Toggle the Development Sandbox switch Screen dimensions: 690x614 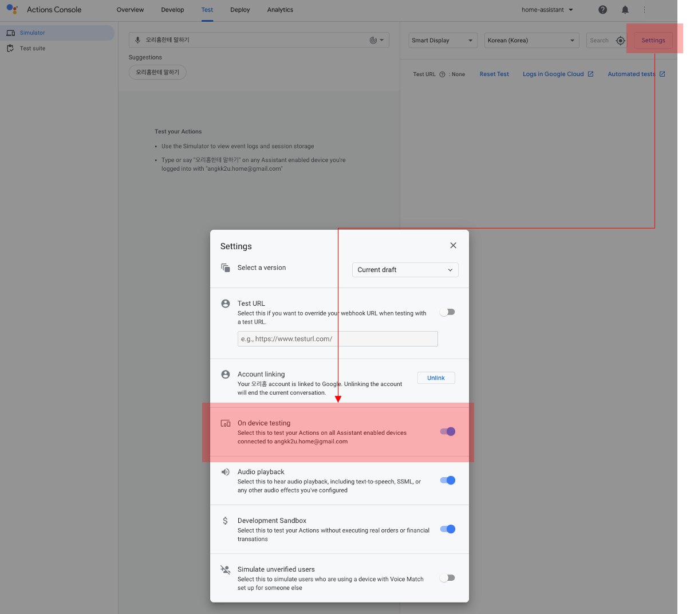(x=447, y=529)
